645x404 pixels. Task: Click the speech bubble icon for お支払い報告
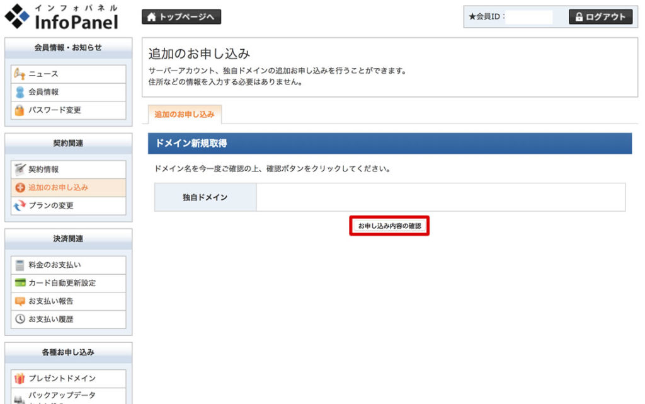tap(20, 301)
